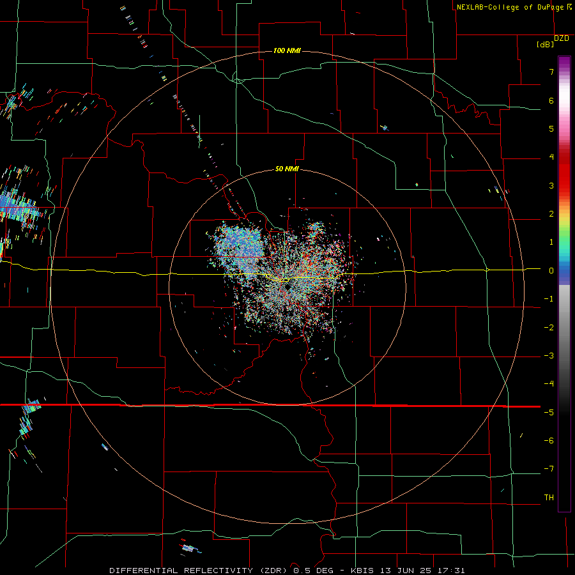Click the 2 dB value on the color scale
Screen dimensions: 575x575
(551, 214)
